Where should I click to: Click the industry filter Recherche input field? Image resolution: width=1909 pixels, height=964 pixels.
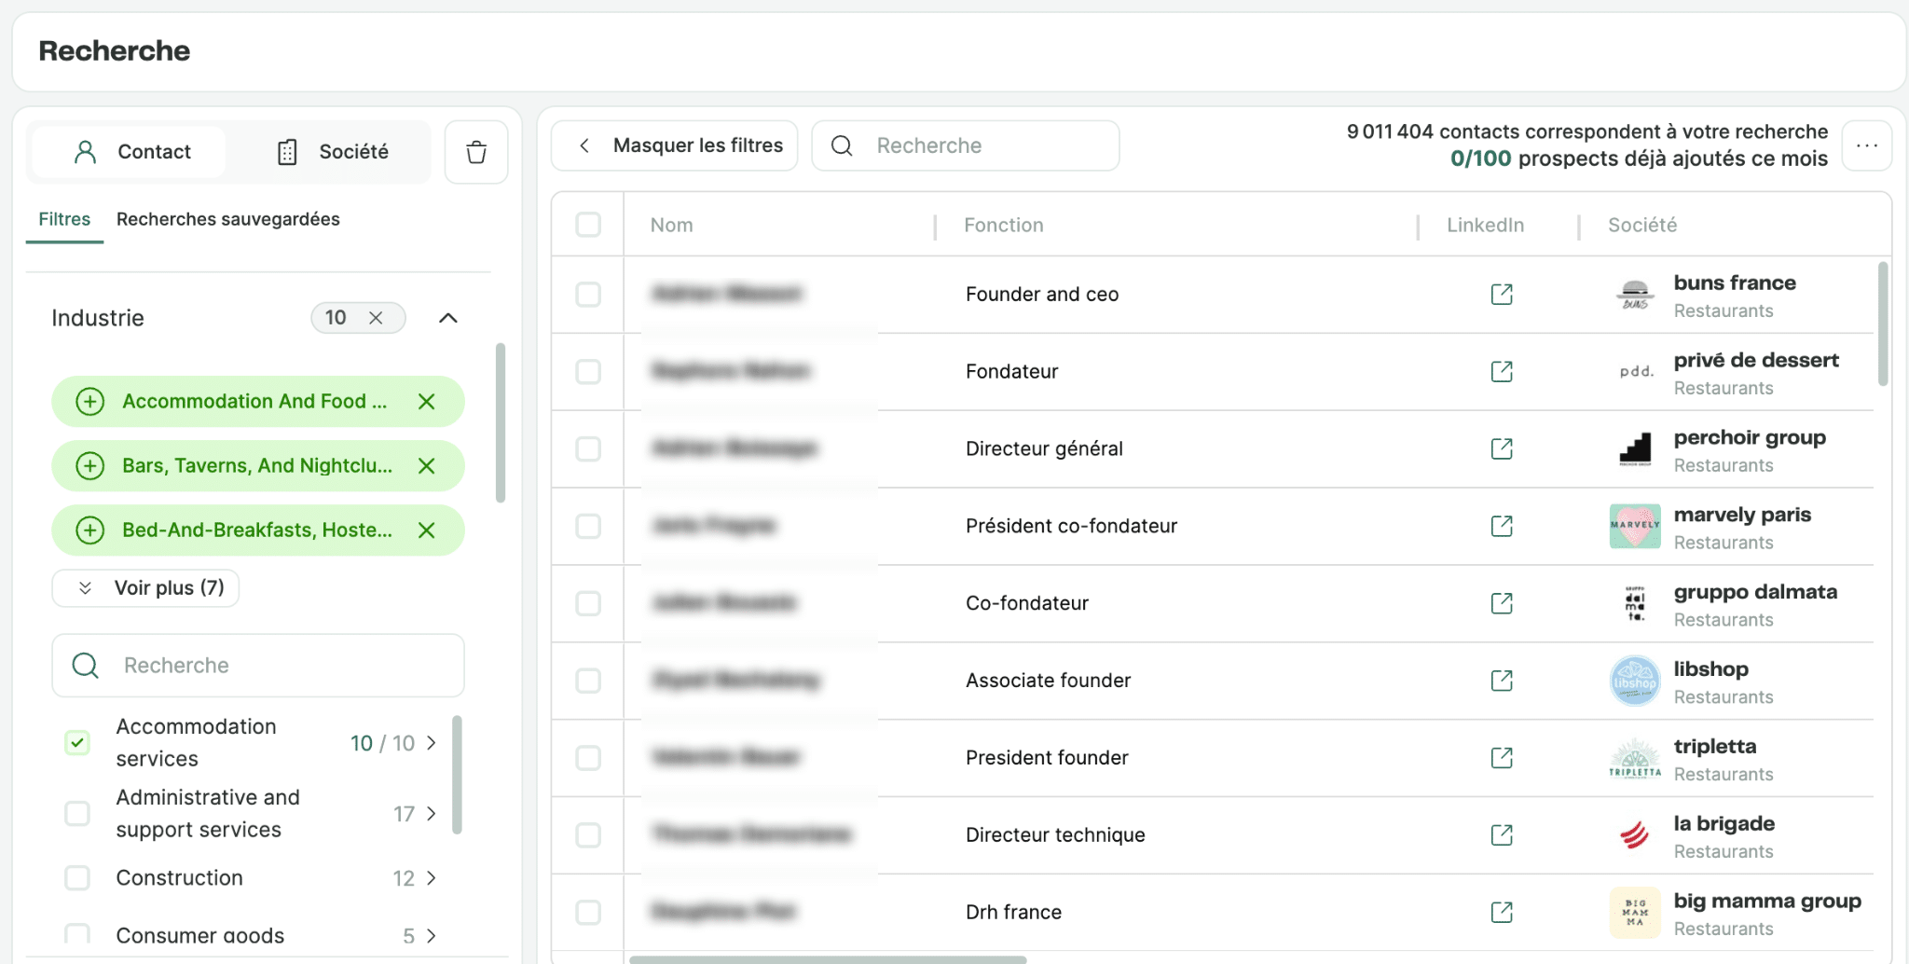(258, 666)
